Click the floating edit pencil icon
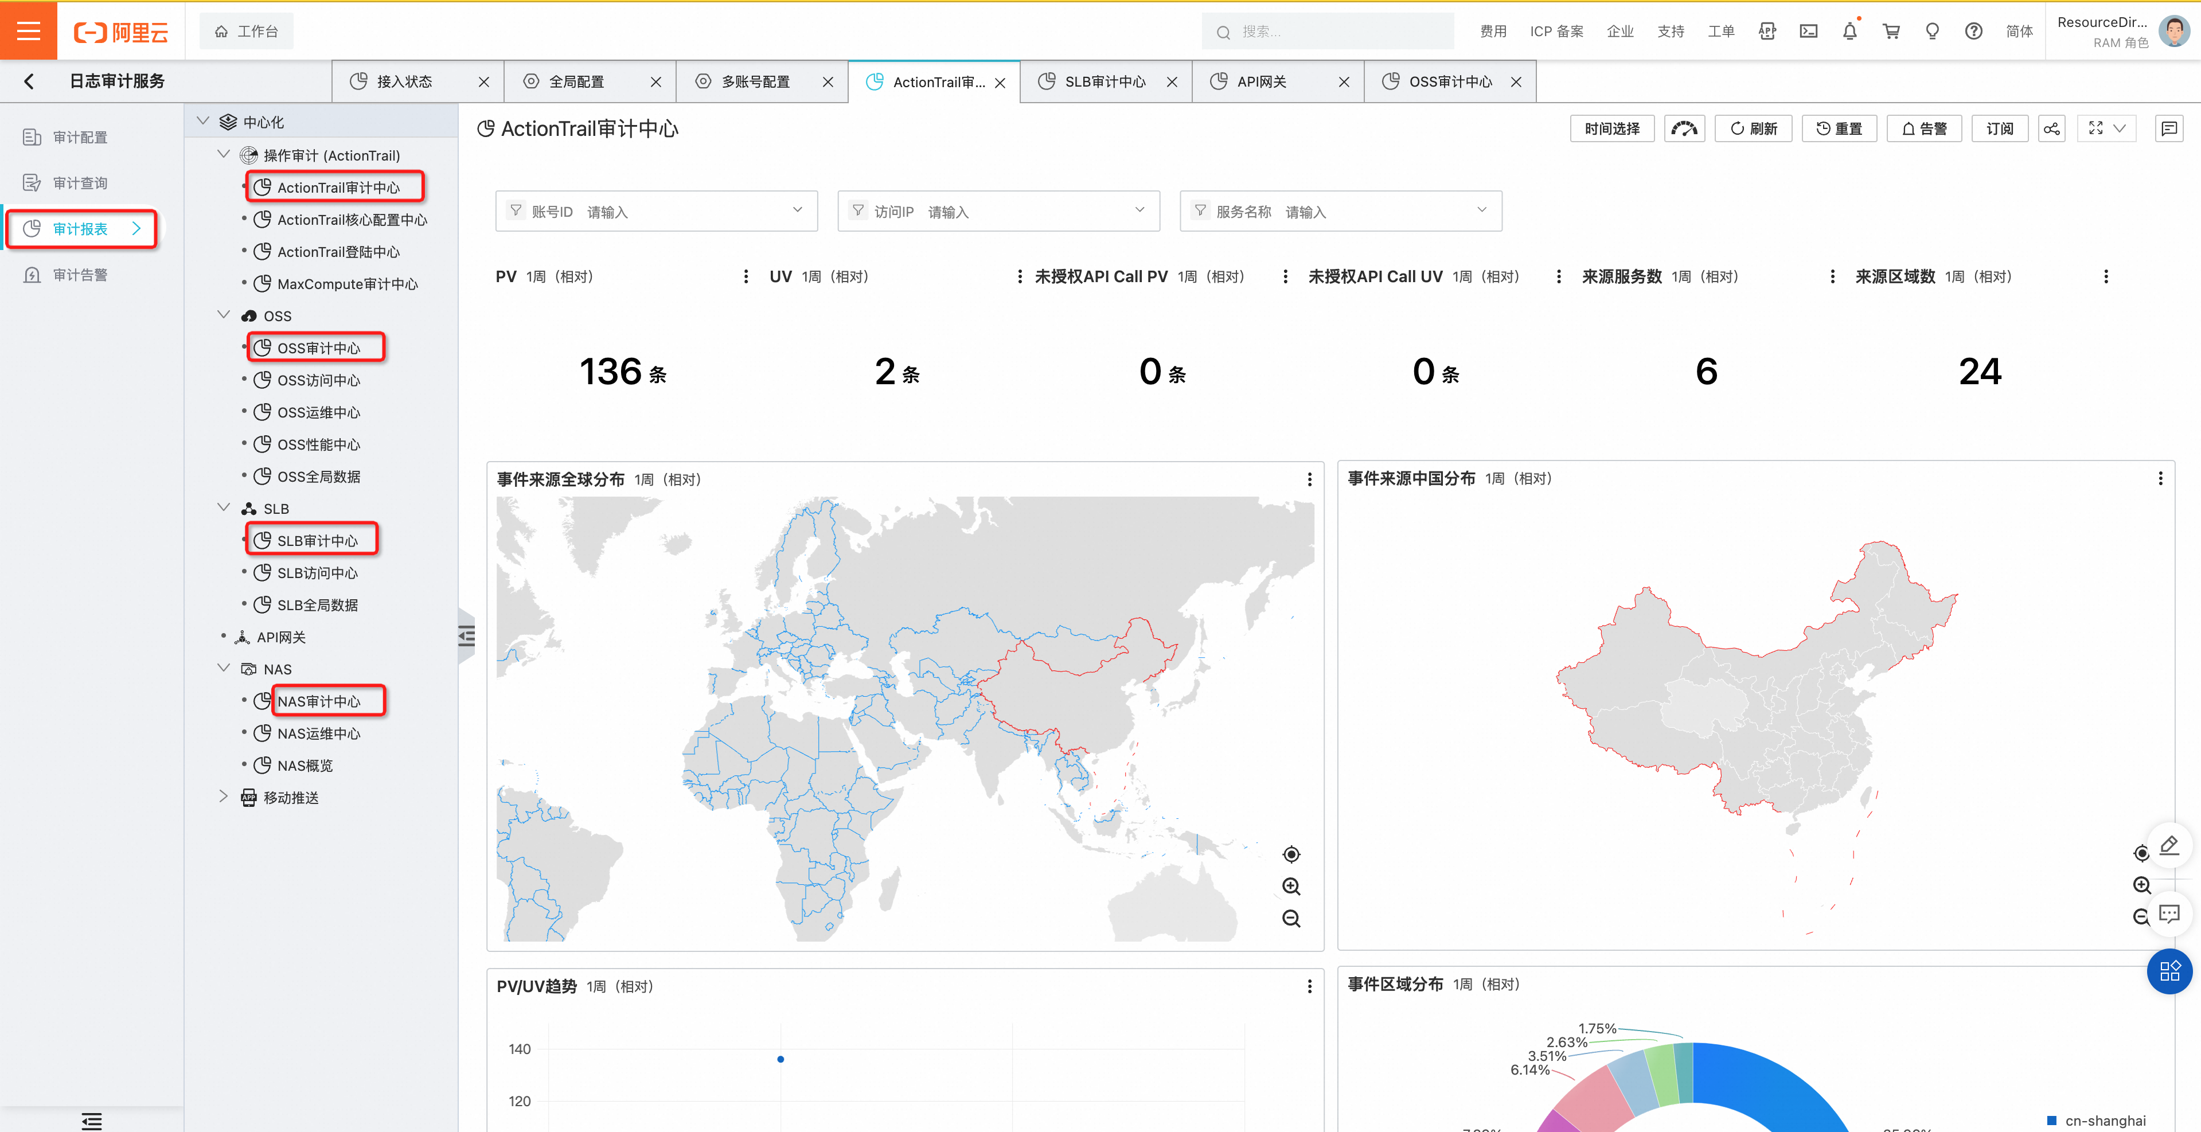 pyautogui.click(x=2169, y=846)
